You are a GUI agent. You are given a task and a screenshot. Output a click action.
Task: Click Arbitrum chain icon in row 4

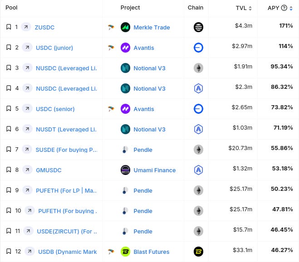pyautogui.click(x=198, y=88)
